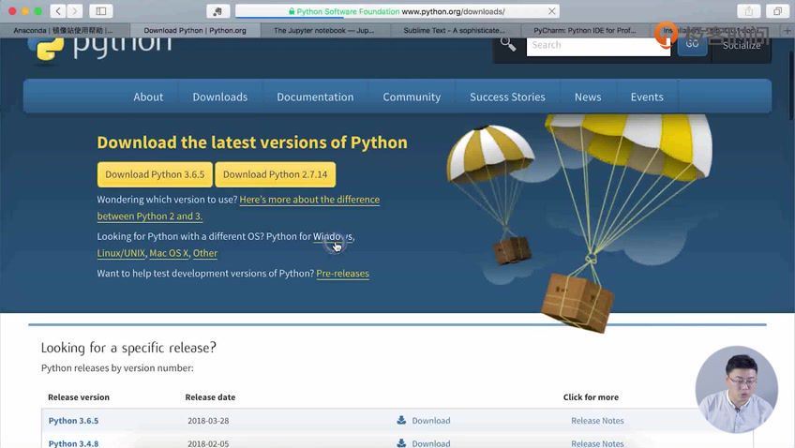
Task: Click the GO search button
Action: [x=692, y=45]
